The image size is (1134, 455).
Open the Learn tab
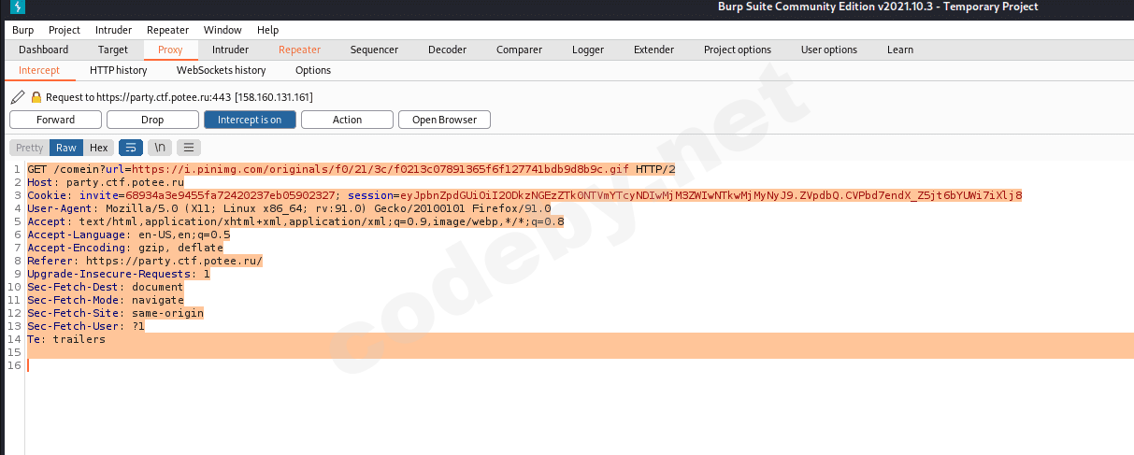click(x=900, y=50)
